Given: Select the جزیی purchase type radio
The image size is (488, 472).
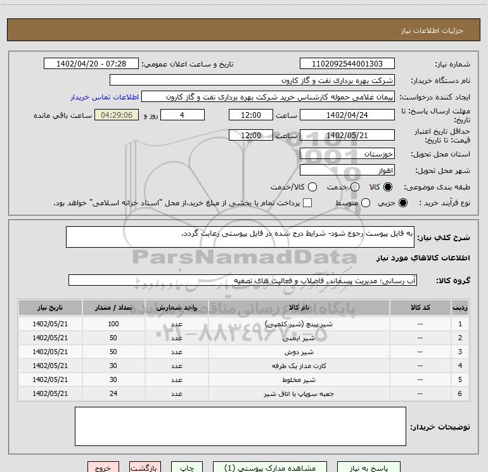Looking at the screenshot, I should (x=403, y=203).
